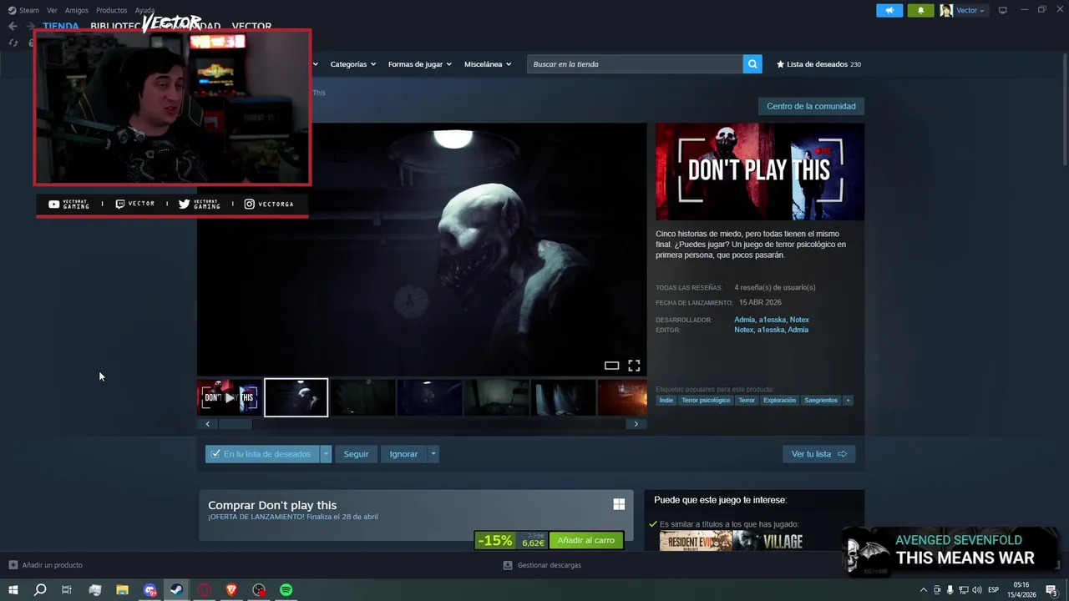
Task: Open Brave browser from the taskbar
Action: coord(231,589)
